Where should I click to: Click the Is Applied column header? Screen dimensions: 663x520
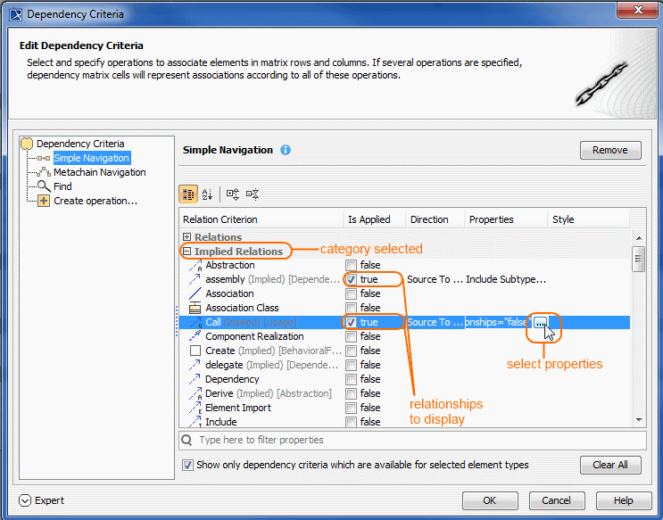[x=375, y=219]
